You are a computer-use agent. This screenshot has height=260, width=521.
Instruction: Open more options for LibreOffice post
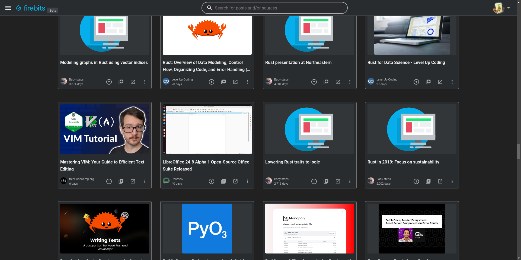pos(247,181)
